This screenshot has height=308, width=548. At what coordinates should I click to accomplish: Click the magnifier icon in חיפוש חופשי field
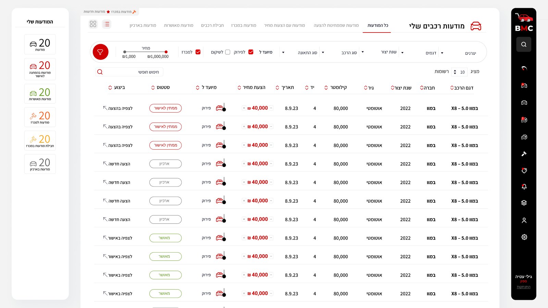[x=100, y=72]
